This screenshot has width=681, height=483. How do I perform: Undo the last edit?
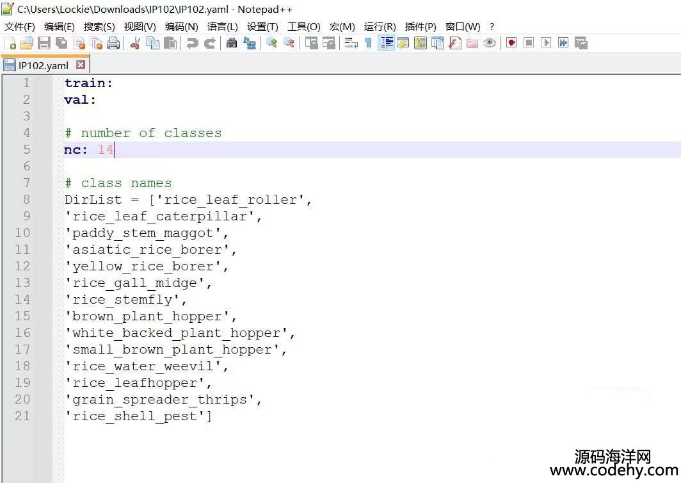[x=192, y=43]
